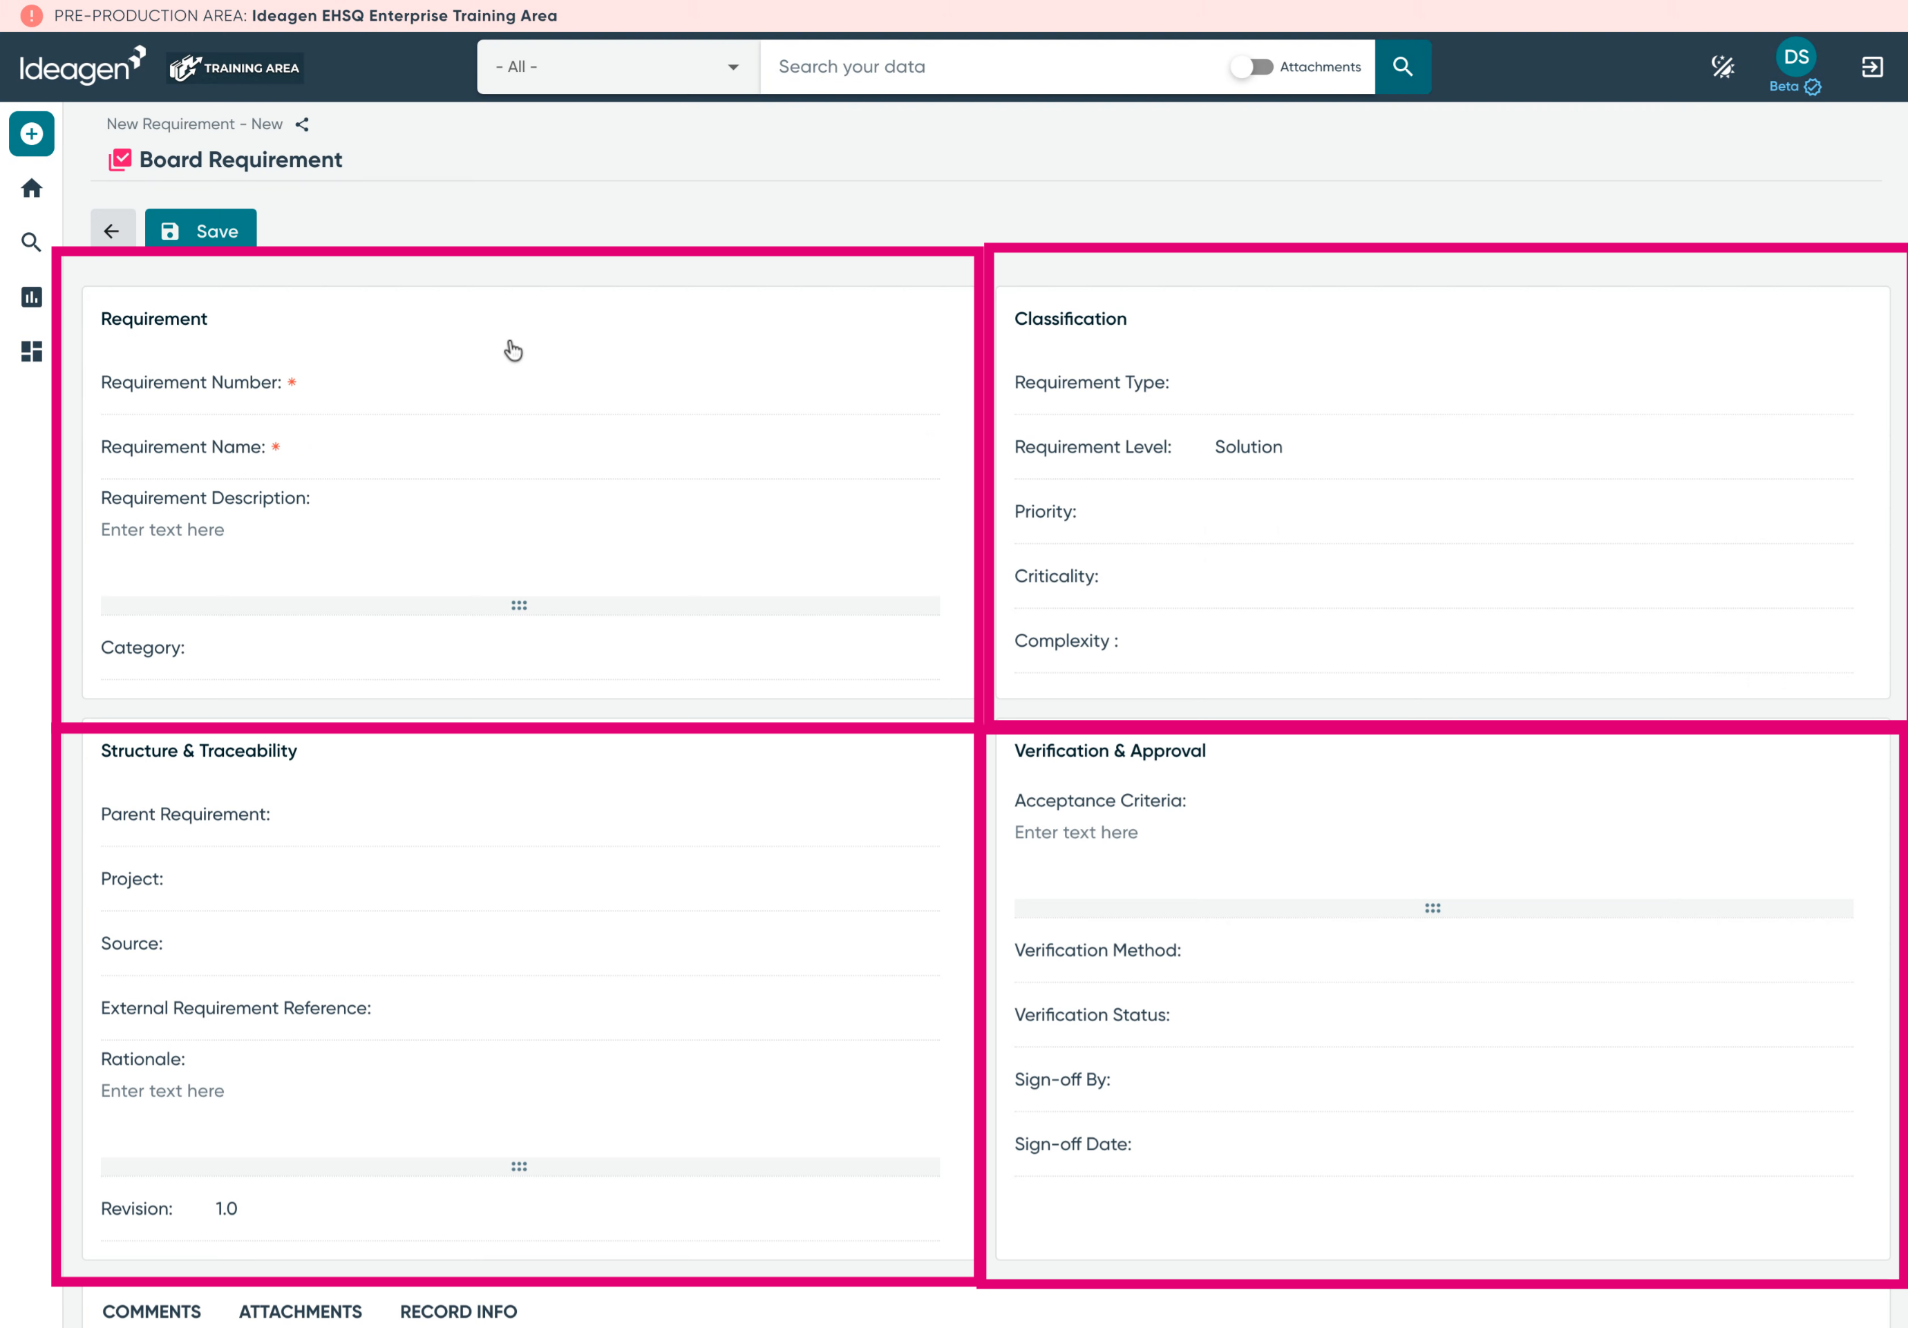Viewport: 1908px width, 1328px height.
Task: Open the DS user avatar menu
Action: (1795, 57)
